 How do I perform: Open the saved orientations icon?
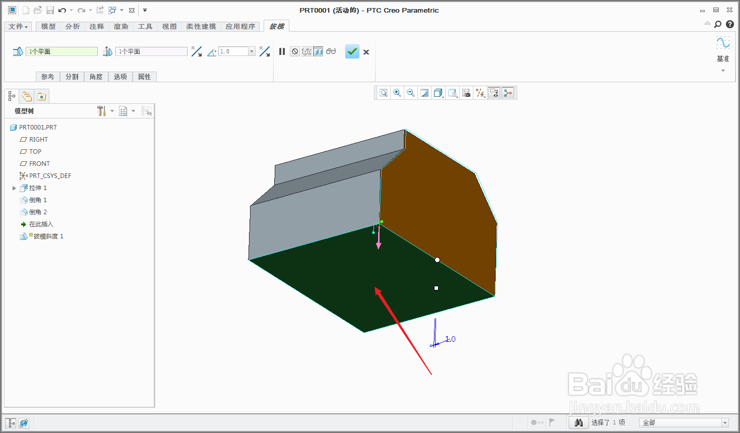click(453, 93)
